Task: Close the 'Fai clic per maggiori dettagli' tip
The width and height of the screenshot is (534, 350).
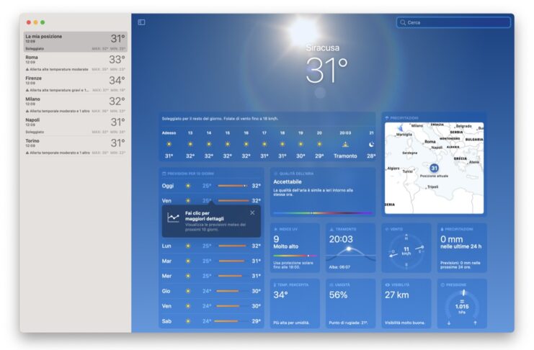Action: (x=252, y=212)
